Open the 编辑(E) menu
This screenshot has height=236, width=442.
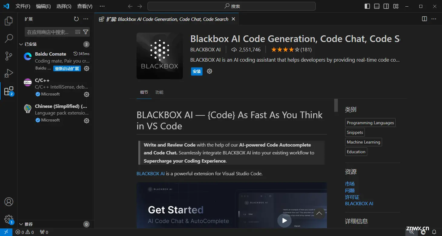pyautogui.click(x=43, y=6)
